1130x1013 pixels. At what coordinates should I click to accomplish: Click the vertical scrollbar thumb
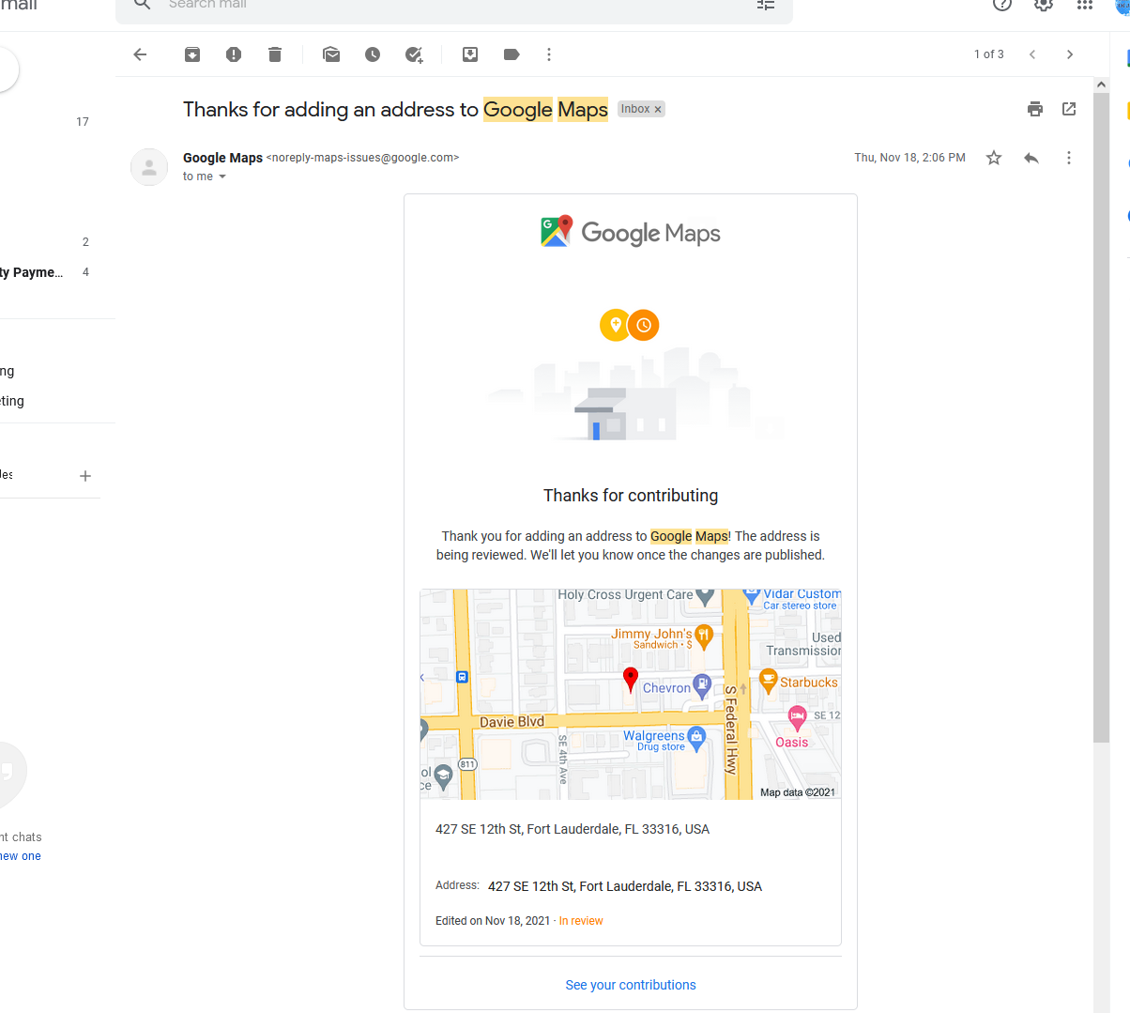click(x=1102, y=417)
